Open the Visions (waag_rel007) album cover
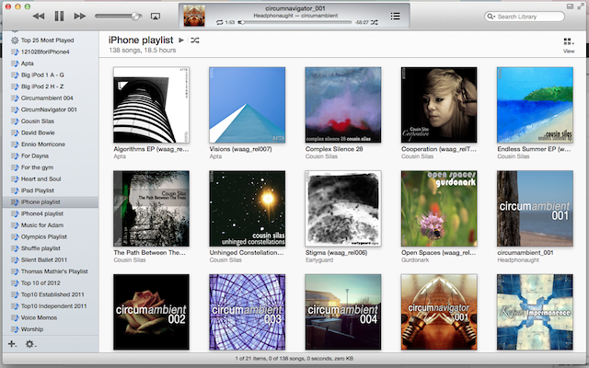The height and width of the screenshot is (368, 589). coord(248,105)
